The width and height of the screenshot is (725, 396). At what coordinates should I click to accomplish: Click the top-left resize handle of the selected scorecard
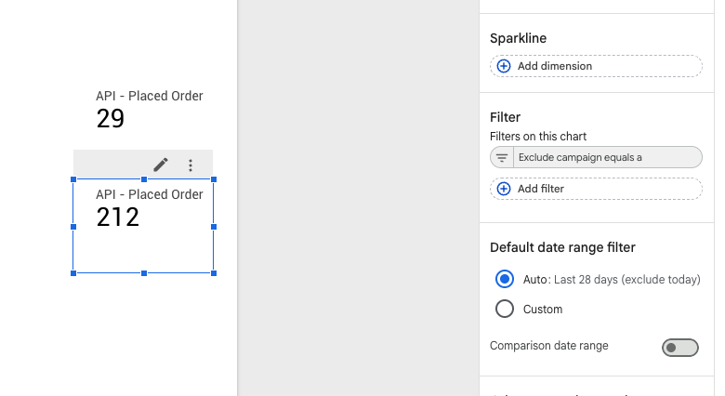point(73,179)
